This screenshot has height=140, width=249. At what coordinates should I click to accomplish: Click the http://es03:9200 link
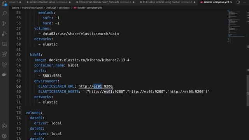[186, 92]
